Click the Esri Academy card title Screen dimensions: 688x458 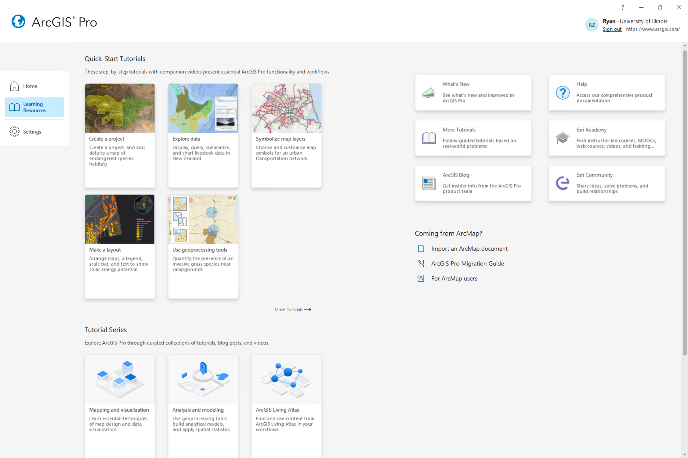pyautogui.click(x=591, y=130)
